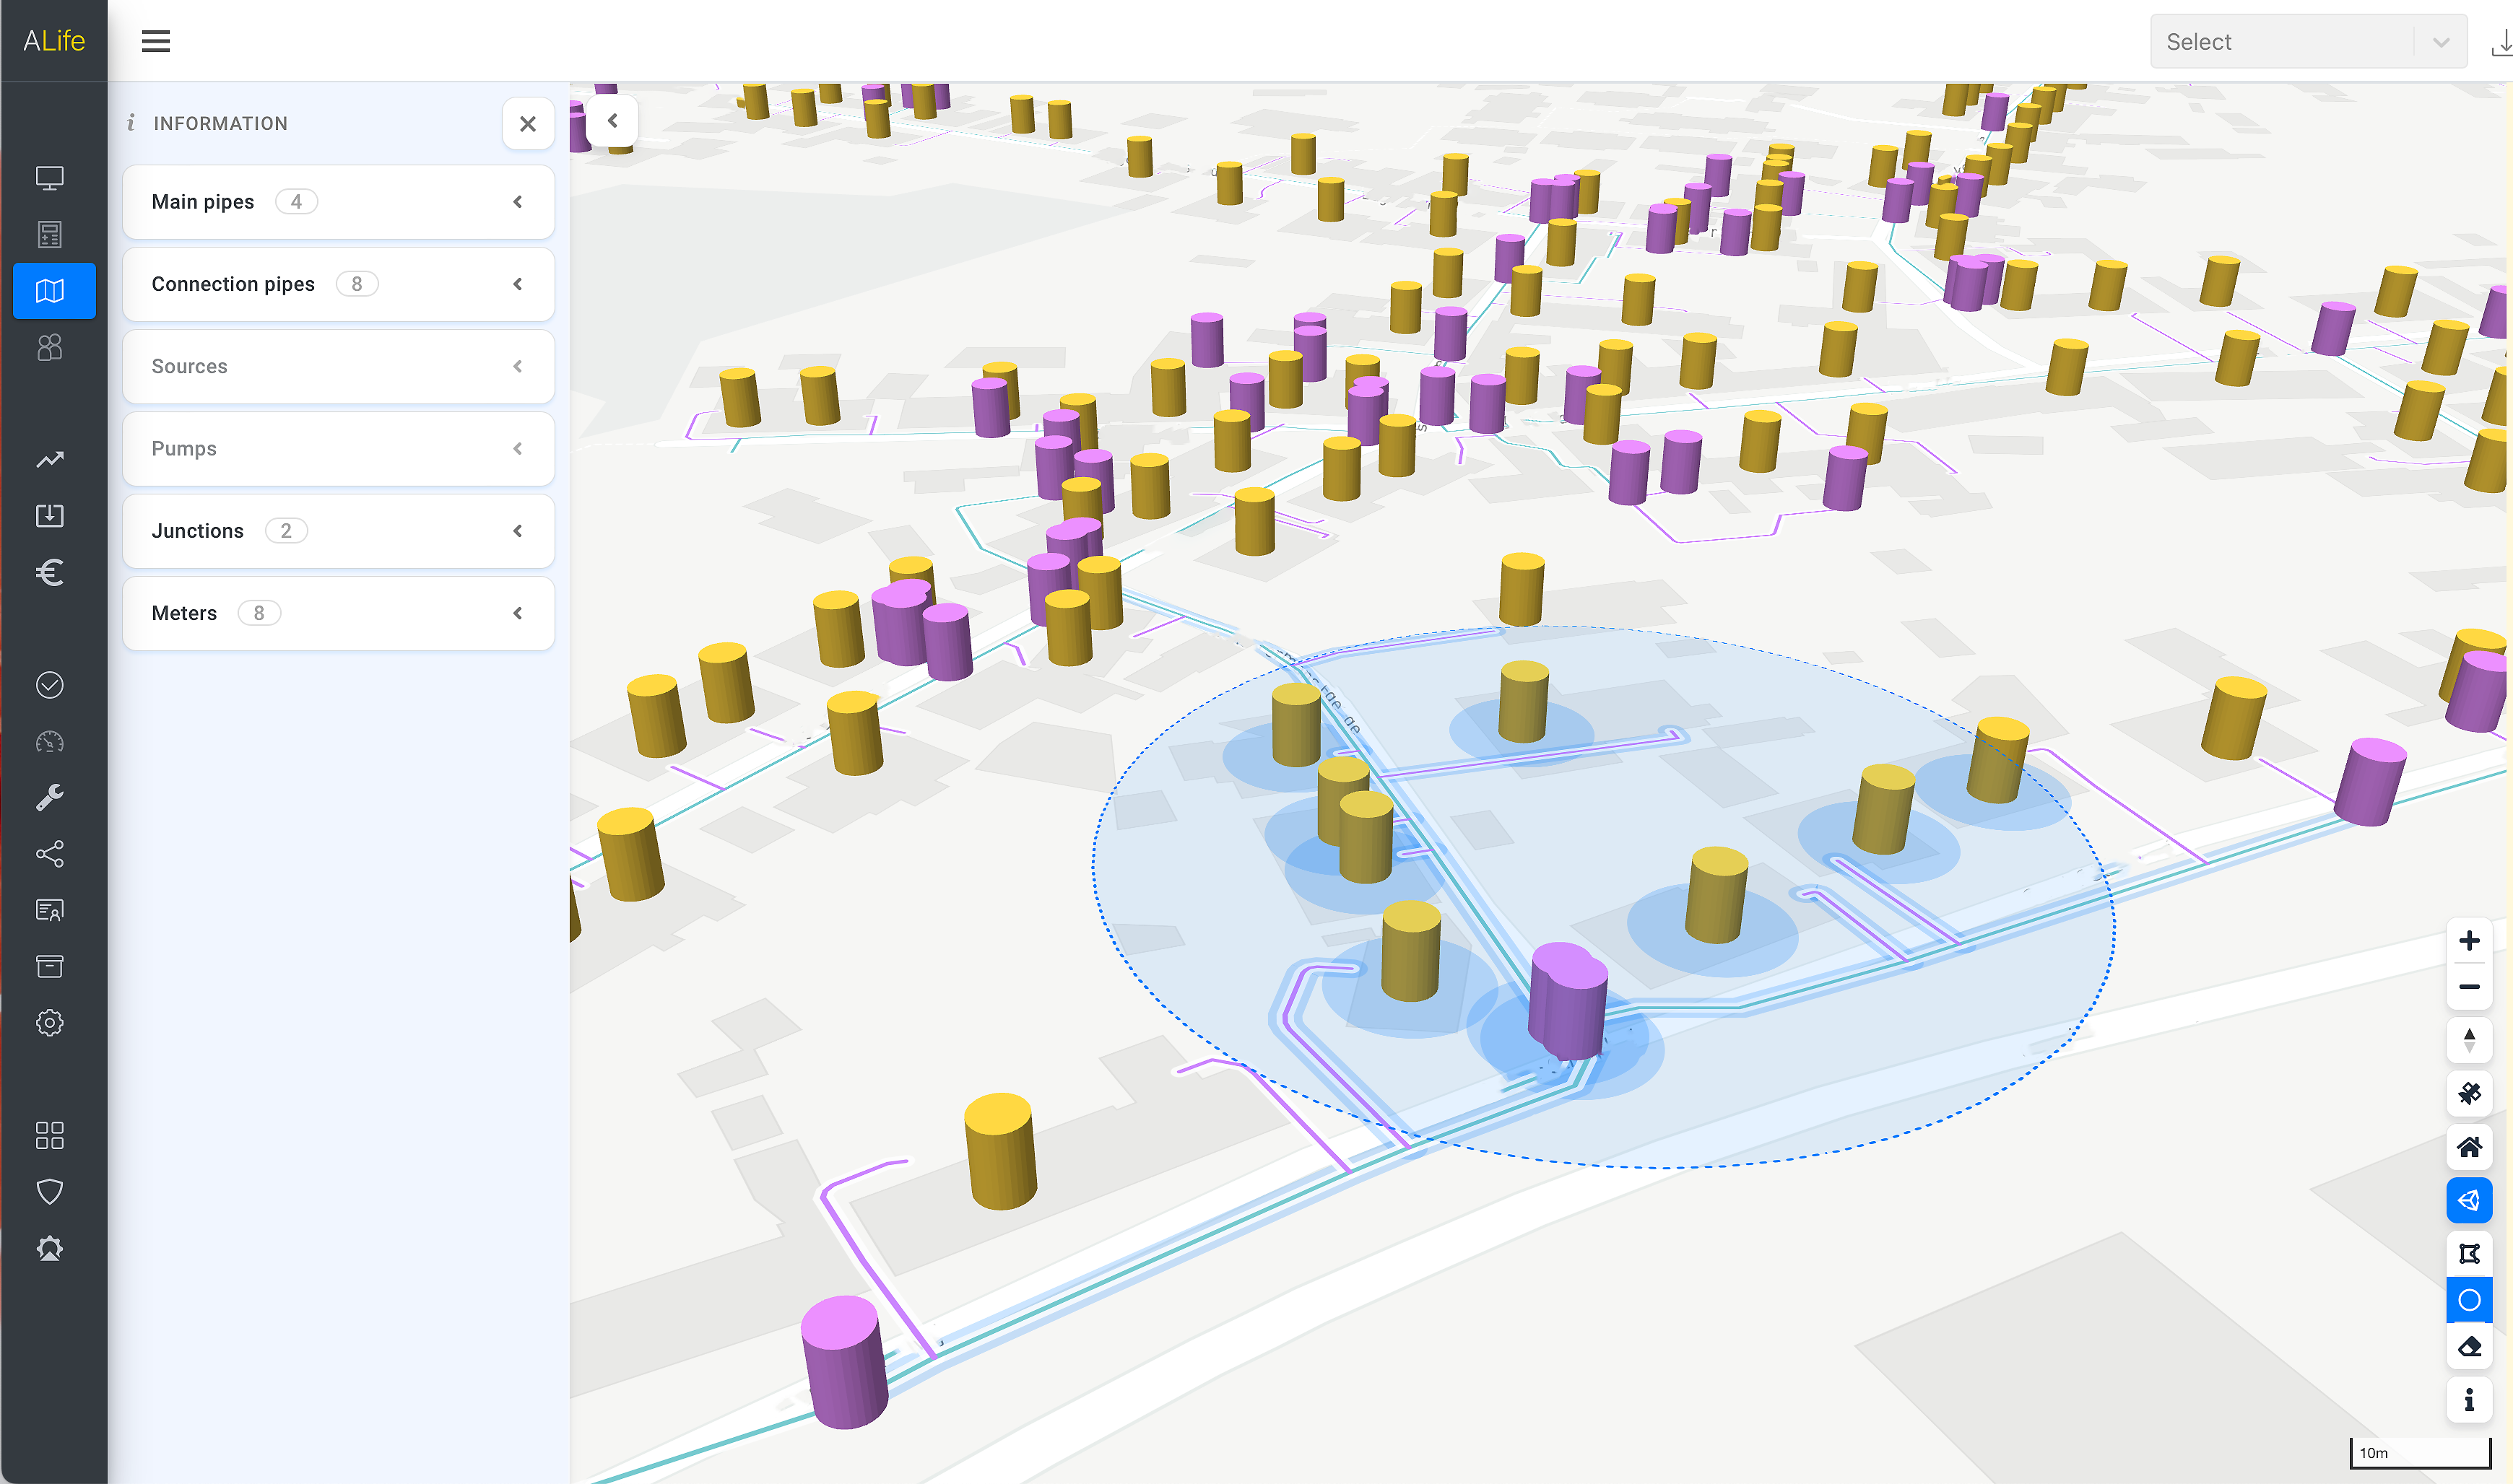This screenshot has height=1484, width=2513.
Task: Close the Information panel
Action: tap(527, 124)
